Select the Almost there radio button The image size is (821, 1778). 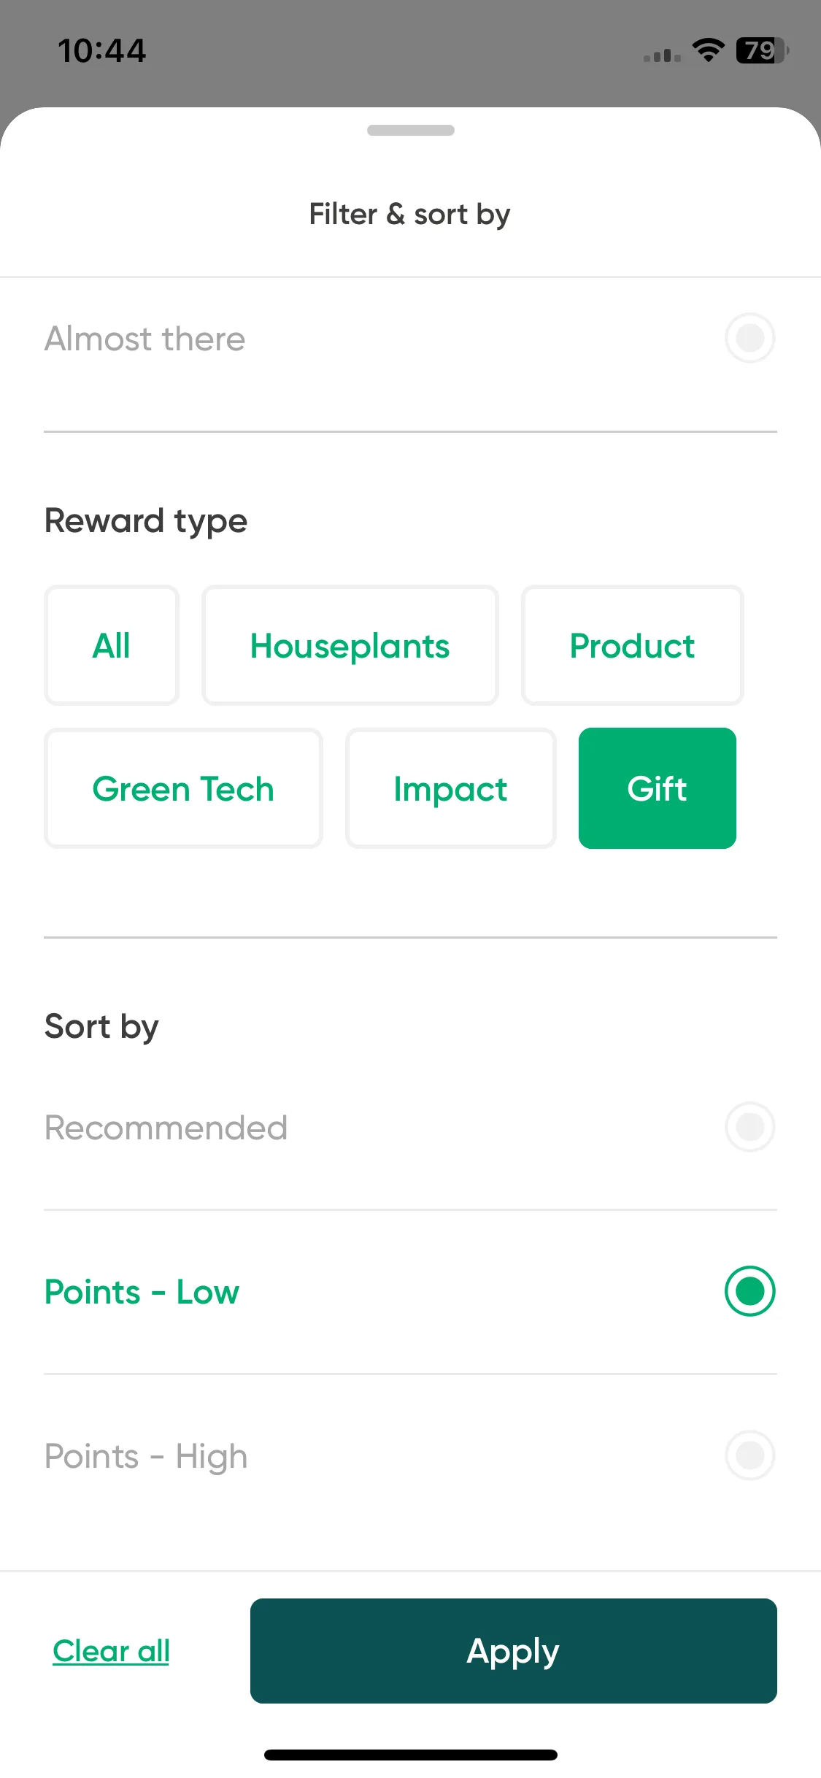(x=749, y=338)
